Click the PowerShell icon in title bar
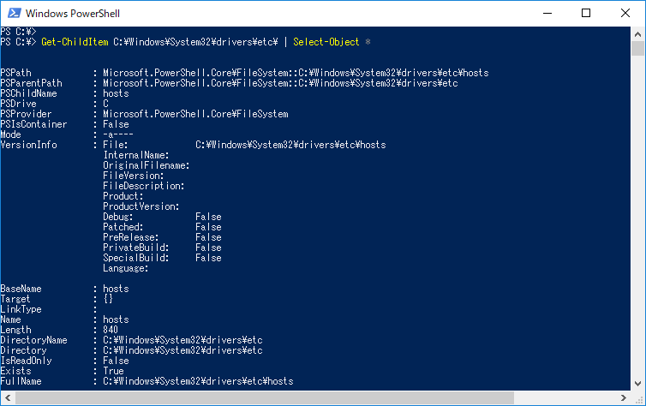The width and height of the screenshot is (646, 406). pos(14,13)
